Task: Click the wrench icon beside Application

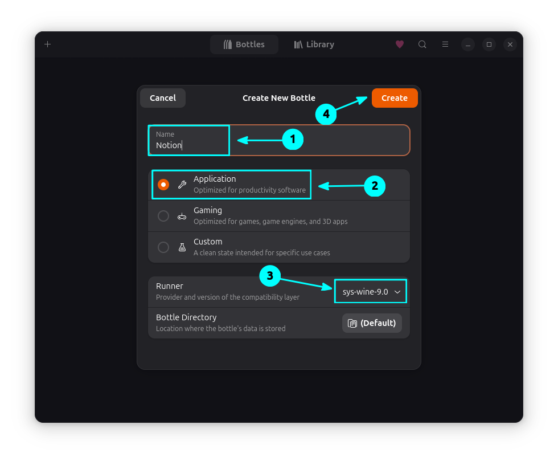Action: tap(182, 185)
